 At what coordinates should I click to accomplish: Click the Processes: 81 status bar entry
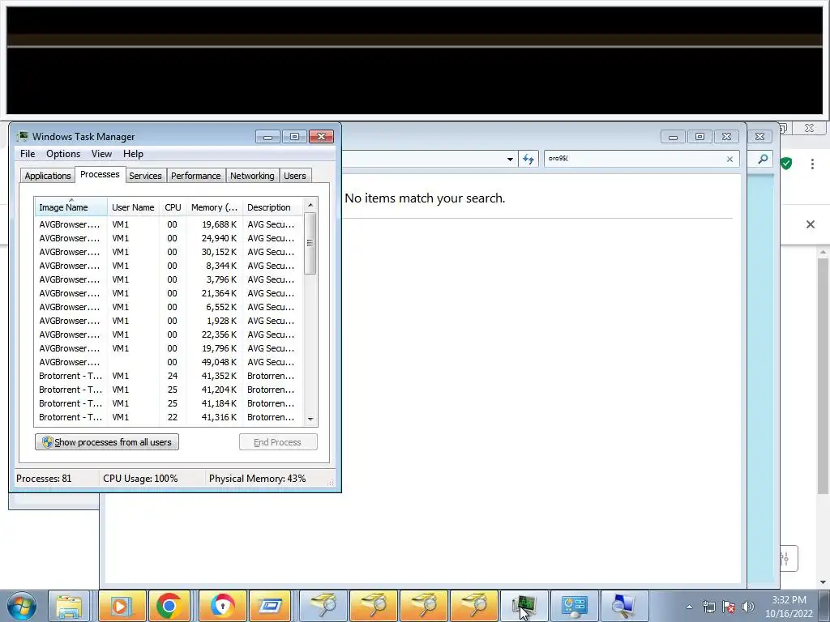pyautogui.click(x=44, y=479)
